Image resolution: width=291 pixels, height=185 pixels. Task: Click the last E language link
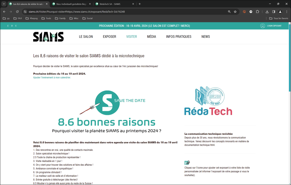pos(16,26)
